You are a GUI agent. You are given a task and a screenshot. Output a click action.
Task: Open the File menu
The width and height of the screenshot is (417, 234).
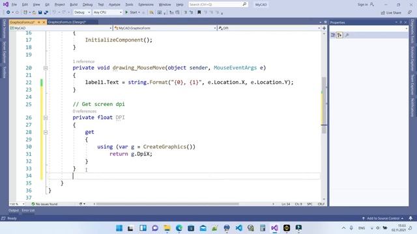click(x=14, y=5)
